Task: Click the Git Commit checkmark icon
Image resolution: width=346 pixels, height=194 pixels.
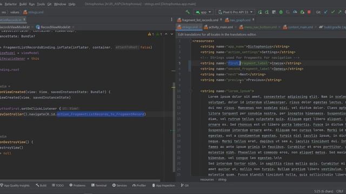Action: (333, 12)
